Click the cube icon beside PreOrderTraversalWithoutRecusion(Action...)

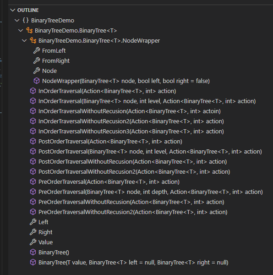point(33,202)
